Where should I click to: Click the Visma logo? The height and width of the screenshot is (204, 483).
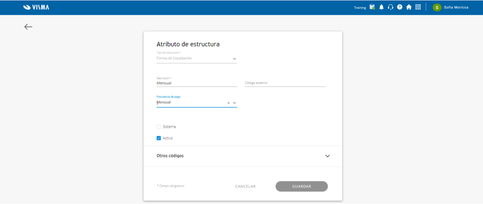(x=36, y=7)
